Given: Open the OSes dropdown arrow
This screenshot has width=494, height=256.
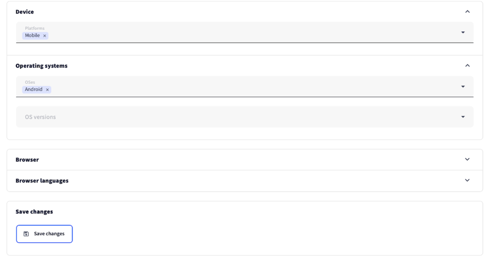Looking at the screenshot, I should click(x=463, y=87).
